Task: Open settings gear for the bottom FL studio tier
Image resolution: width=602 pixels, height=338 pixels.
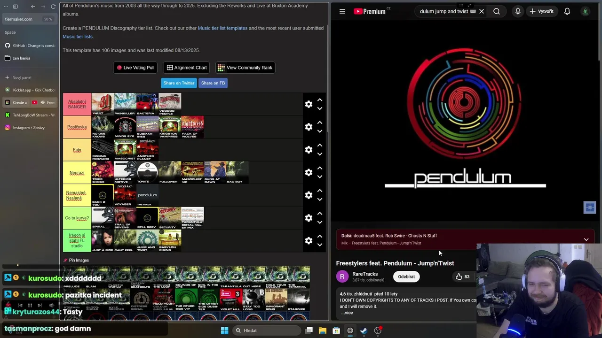Action: click(309, 241)
